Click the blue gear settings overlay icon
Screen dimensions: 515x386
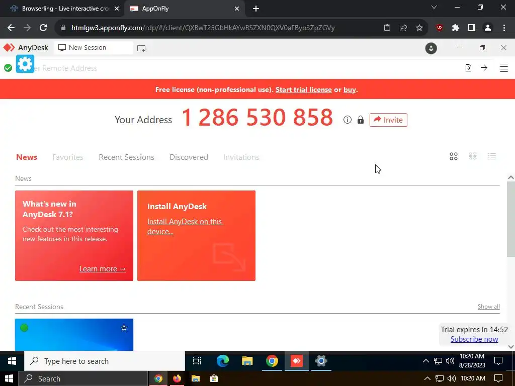[x=25, y=64]
